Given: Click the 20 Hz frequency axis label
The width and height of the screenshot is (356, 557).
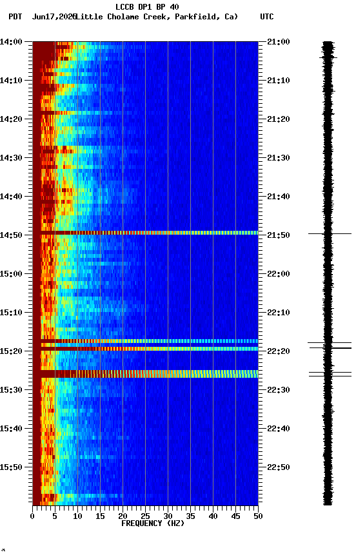Looking at the screenshot, I should pyautogui.click(x=123, y=516).
